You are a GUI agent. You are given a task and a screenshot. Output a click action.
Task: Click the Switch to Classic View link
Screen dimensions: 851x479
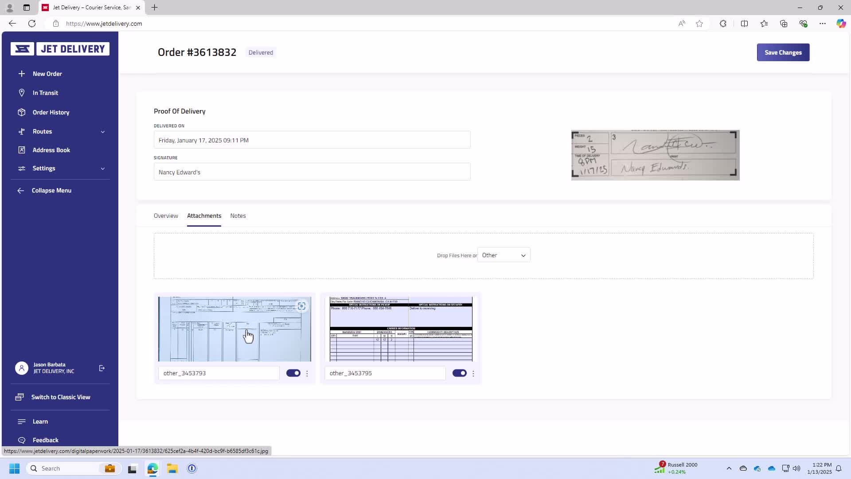pos(61,397)
